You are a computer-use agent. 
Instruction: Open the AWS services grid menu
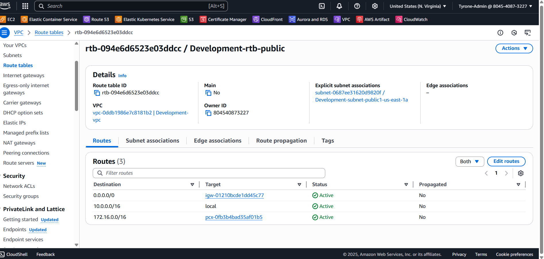[25, 6]
